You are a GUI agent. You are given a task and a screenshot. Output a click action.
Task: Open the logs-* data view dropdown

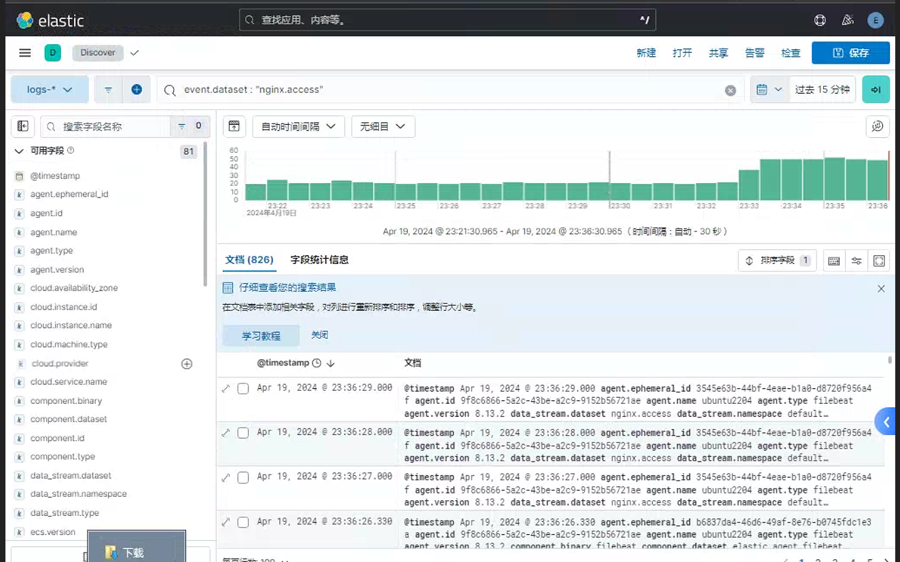click(x=50, y=90)
